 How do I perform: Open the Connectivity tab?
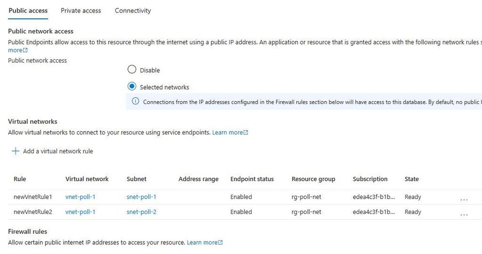(133, 11)
